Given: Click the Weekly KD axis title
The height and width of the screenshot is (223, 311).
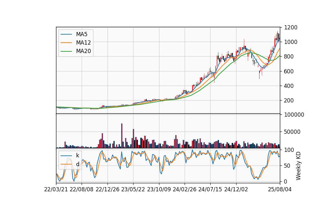Looking at the screenshot, I should (298, 166).
